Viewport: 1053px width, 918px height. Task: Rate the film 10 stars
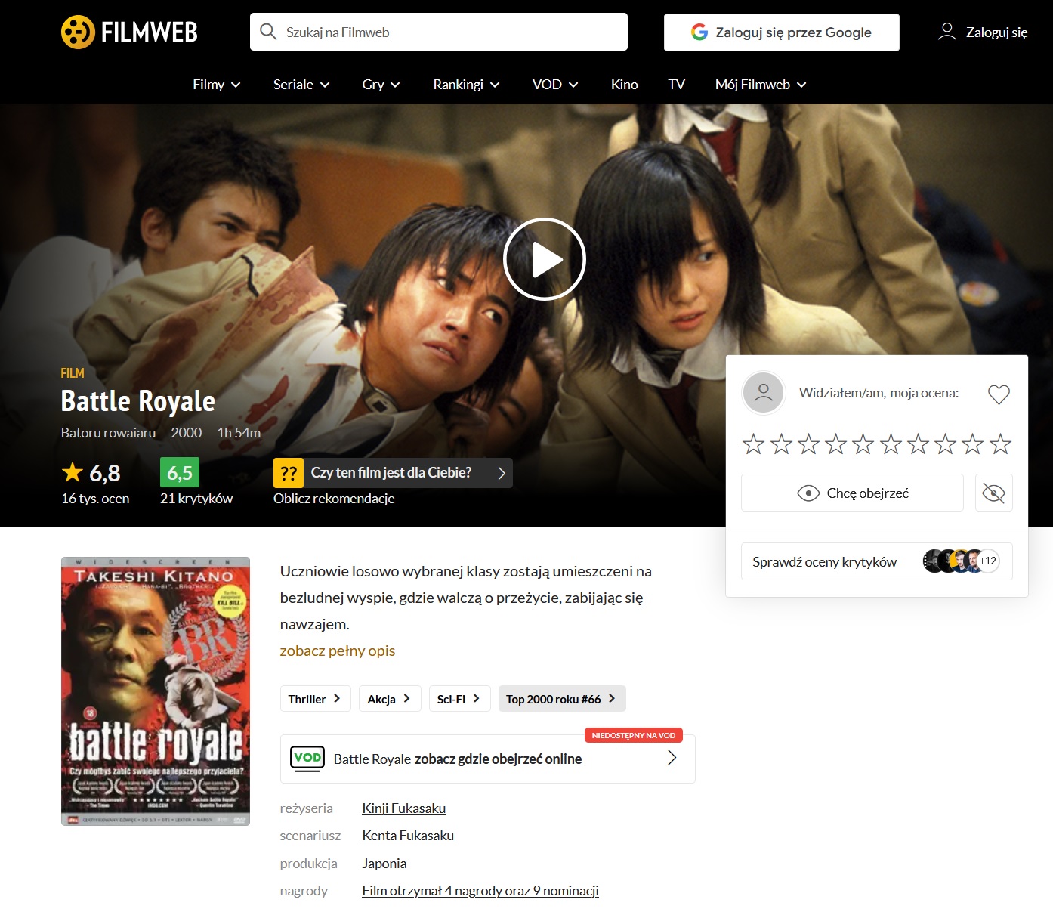(1000, 444)
